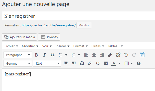This screenshot has width=155, height=91.
Task: Align text to the left
Action: click(86, 55)
